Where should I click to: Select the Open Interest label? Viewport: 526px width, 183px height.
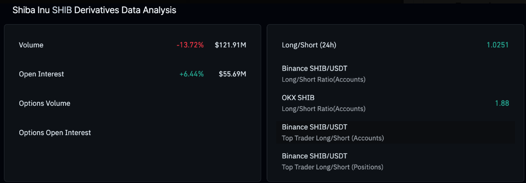[x=41, y=74]
